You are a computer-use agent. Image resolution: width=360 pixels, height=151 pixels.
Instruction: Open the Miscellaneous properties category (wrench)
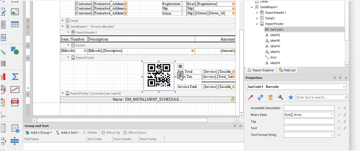(x=280, y=97)
